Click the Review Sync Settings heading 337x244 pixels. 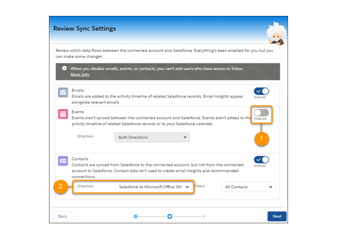85,28
